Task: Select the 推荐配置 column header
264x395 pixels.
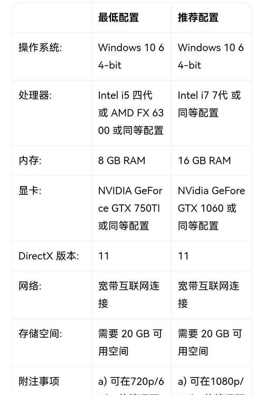Action: point(198,17)
